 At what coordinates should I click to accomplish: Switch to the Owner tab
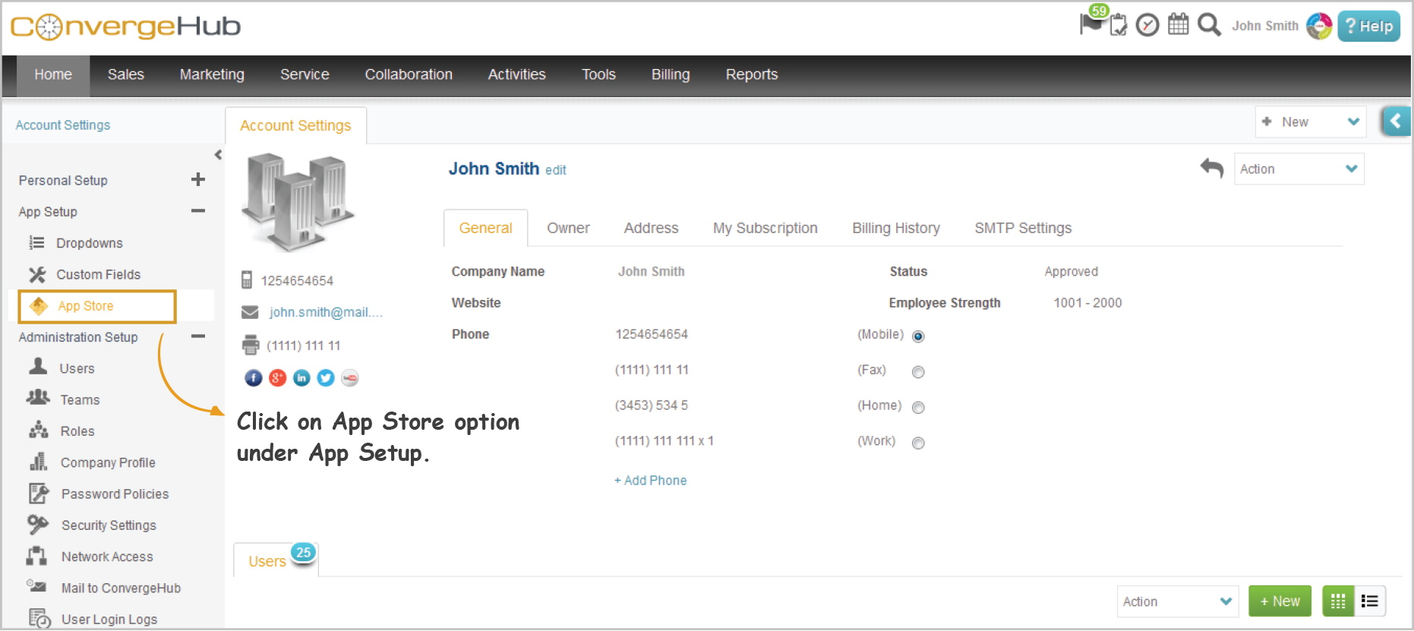[x=568, y=228]
